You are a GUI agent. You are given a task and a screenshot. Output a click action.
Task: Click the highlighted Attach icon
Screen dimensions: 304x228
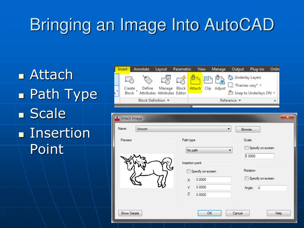195,80
